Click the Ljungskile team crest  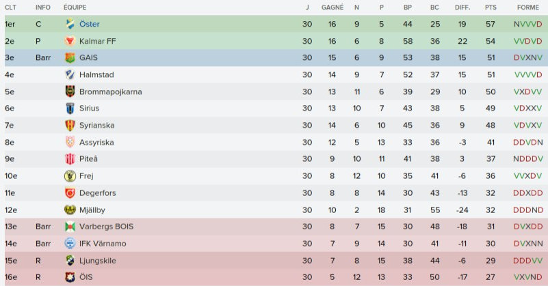pos(70,260)
